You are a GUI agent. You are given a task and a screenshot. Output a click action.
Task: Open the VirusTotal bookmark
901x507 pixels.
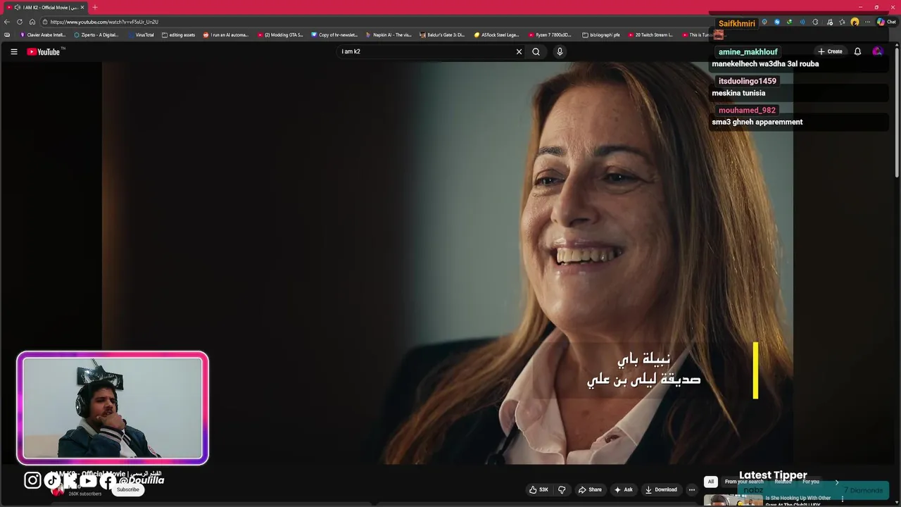click(x=141, y=35)
